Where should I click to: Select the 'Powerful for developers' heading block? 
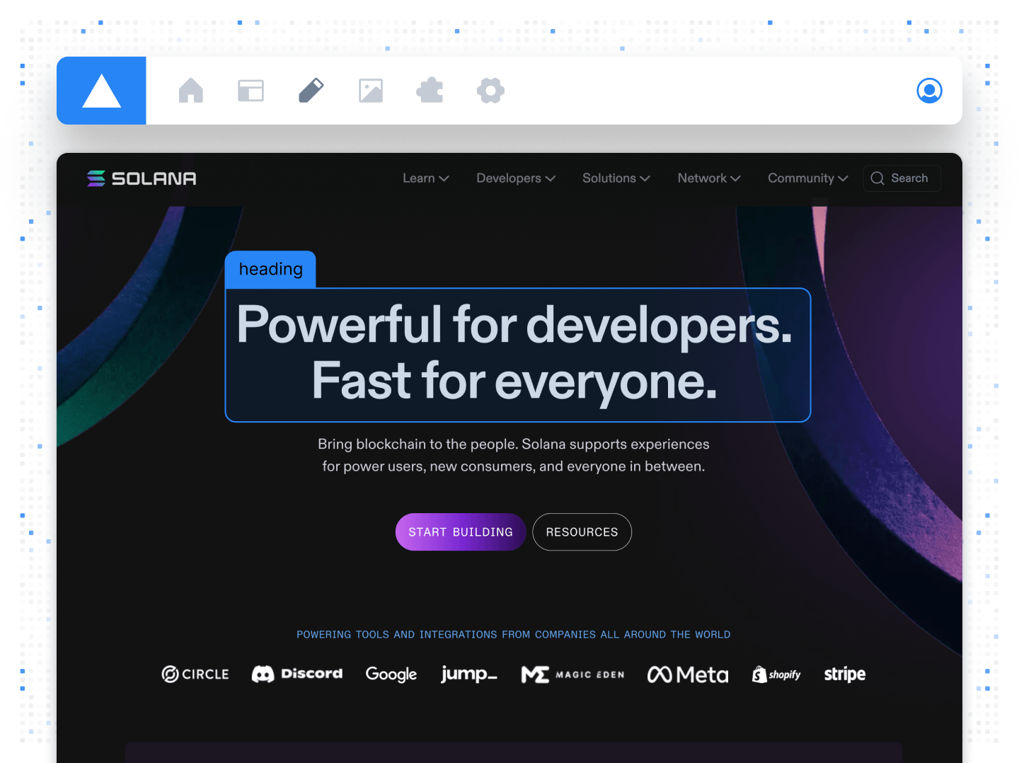coord(517,355)
